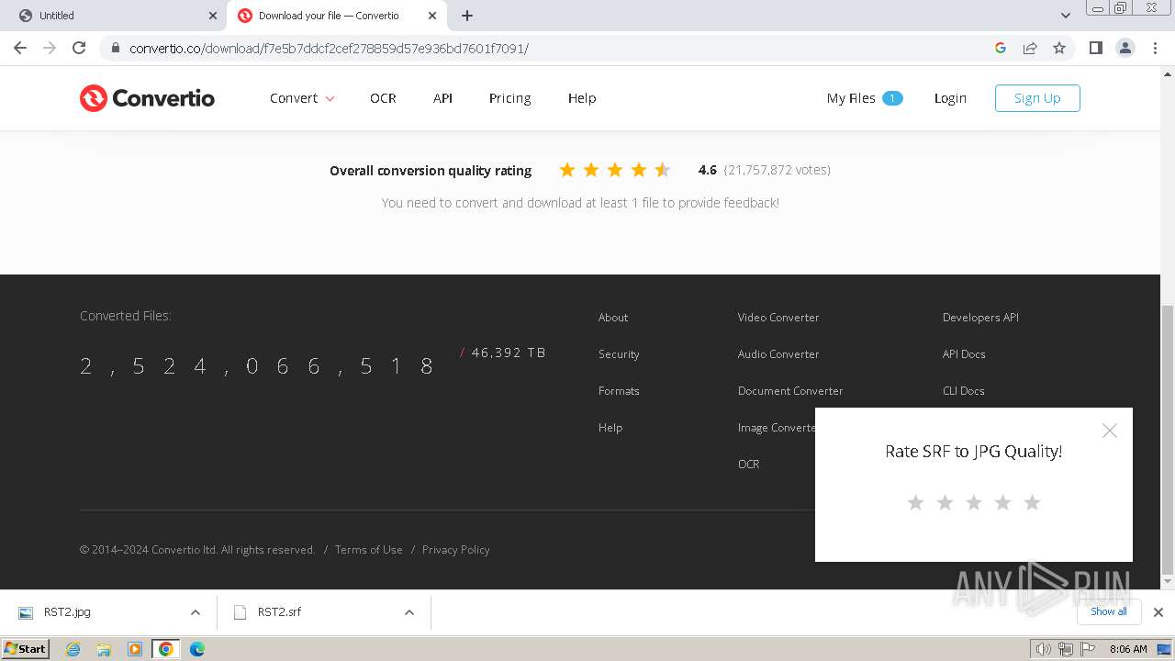The width and height of the screenshot is (1175, 661).
Task: Open Chrome profile icon
Action: pyautogui.click(x=1125, y=48)
